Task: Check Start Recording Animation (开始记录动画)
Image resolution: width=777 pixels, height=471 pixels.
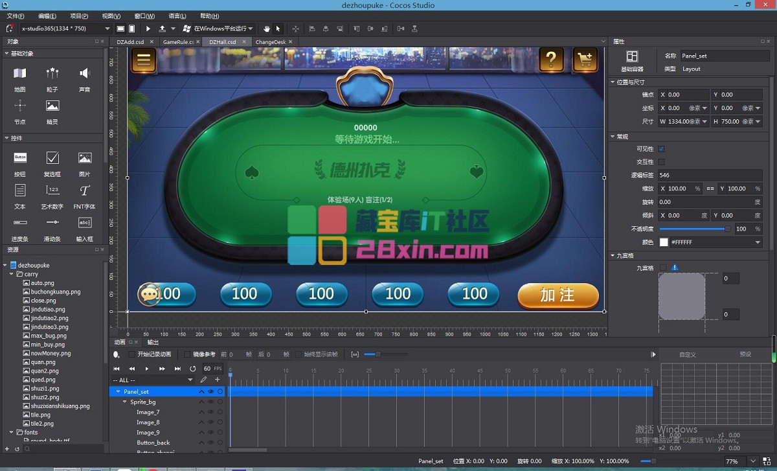Action: [132, 354]
